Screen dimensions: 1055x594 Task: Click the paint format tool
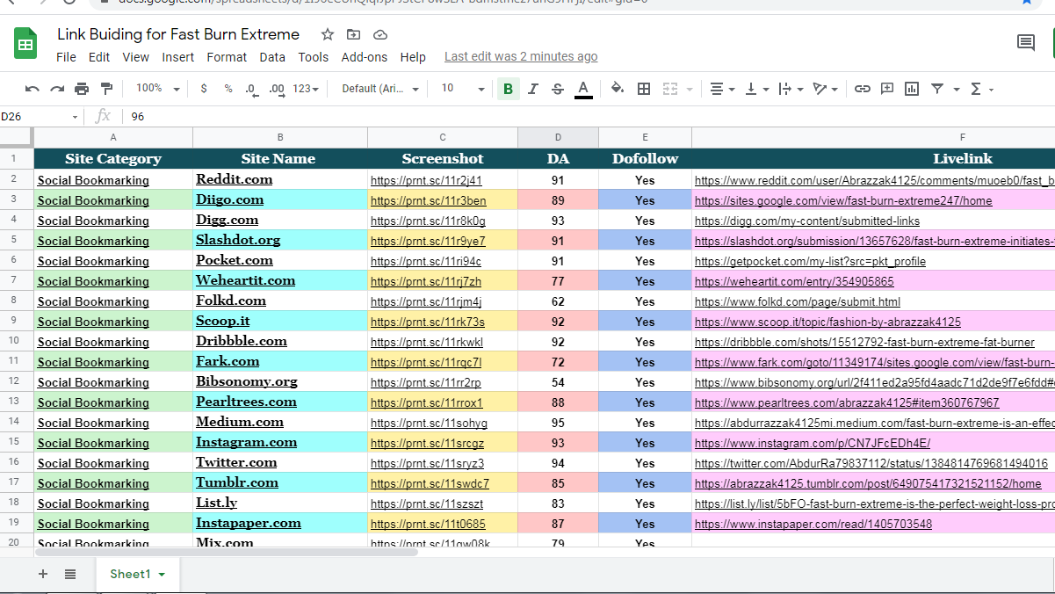click(107, 88)
